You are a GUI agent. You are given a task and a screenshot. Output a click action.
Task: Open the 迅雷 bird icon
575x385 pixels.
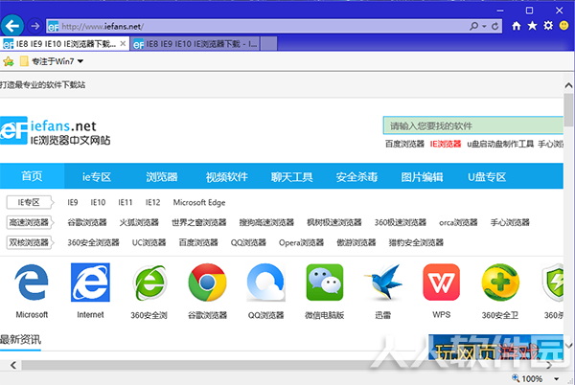click(383, 283)
